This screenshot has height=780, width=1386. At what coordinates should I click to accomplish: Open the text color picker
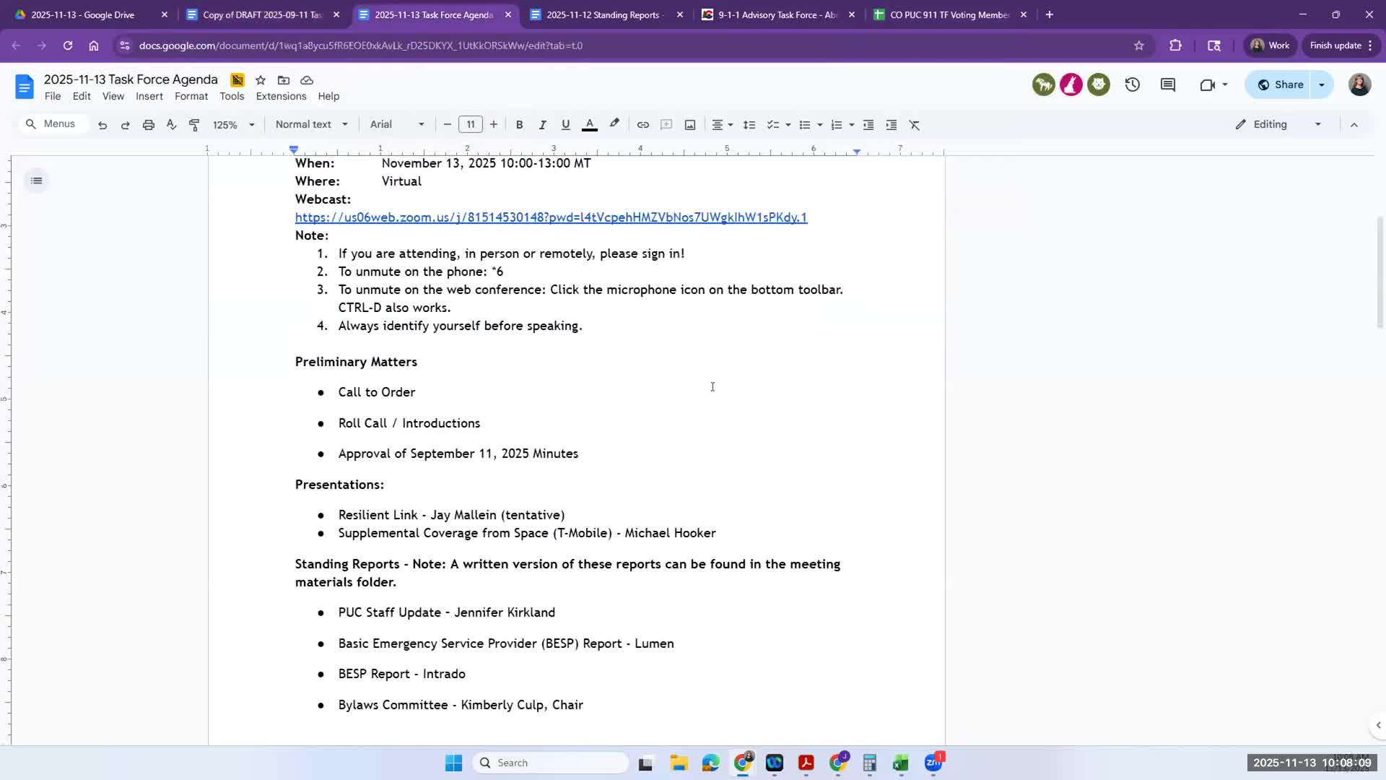pyautogui.click(x=589, y=125)
